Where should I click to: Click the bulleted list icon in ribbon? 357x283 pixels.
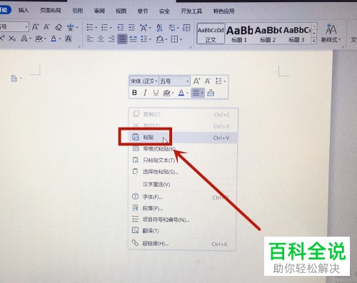point(90,27)
